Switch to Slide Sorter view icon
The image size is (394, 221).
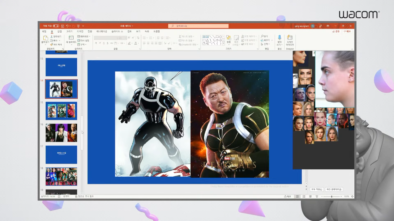(x=304, y=197)
